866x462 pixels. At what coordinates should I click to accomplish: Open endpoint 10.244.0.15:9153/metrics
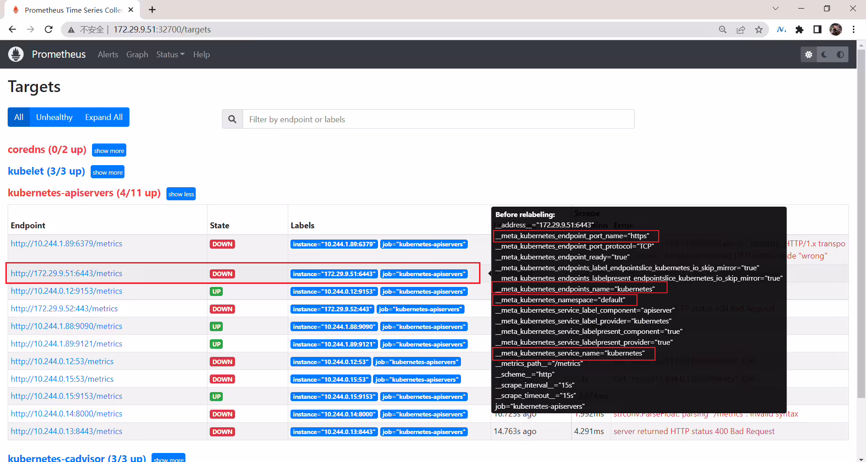(66, 396)
